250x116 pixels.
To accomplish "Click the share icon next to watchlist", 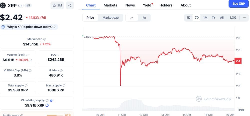I will [x=70, y=5].
